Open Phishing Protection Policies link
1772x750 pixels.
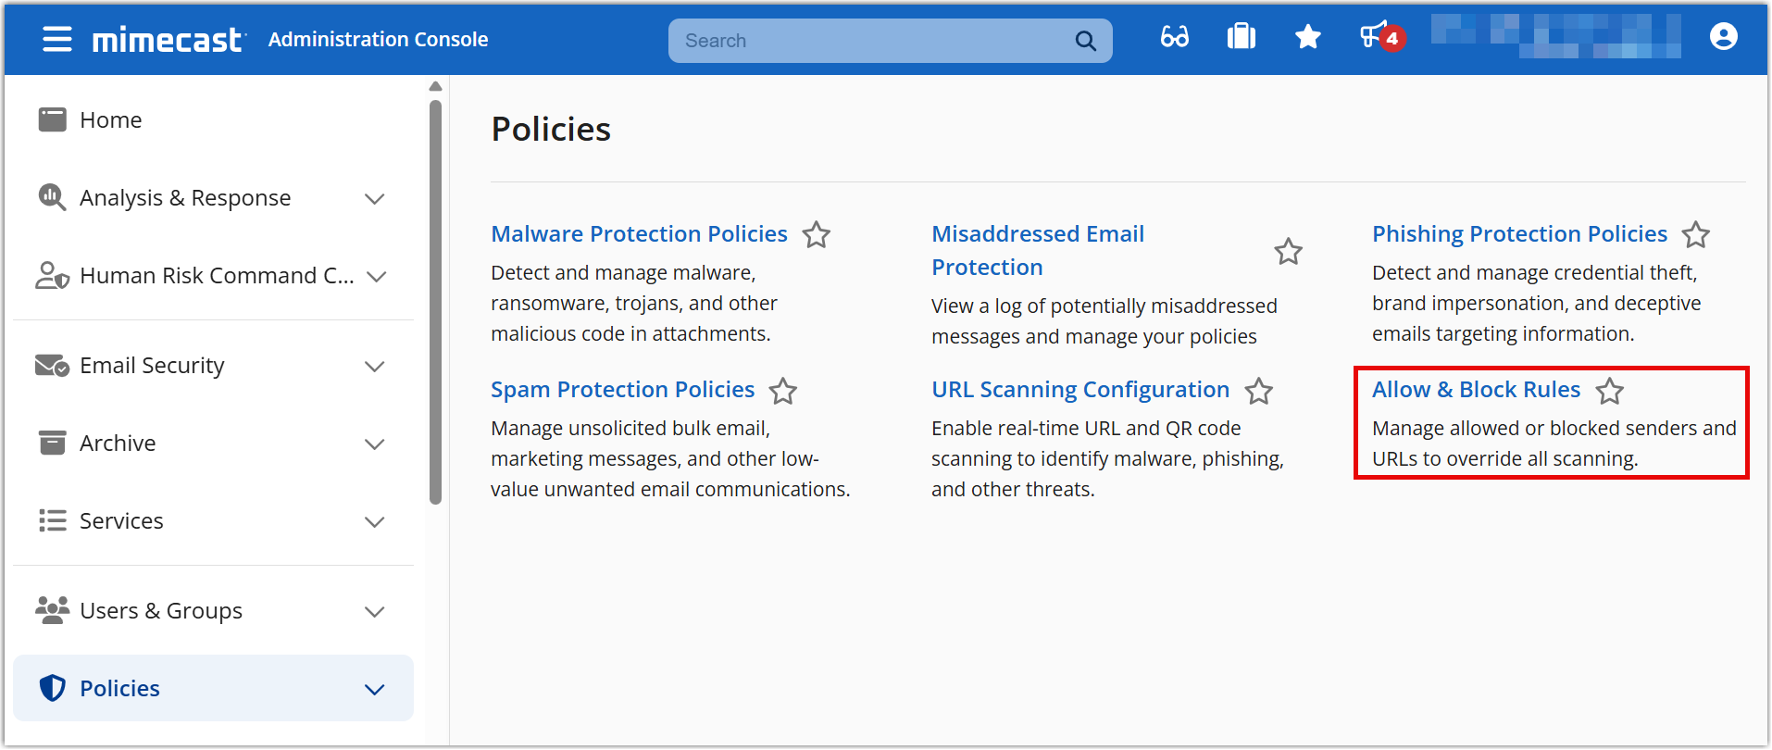[1519, 233]
